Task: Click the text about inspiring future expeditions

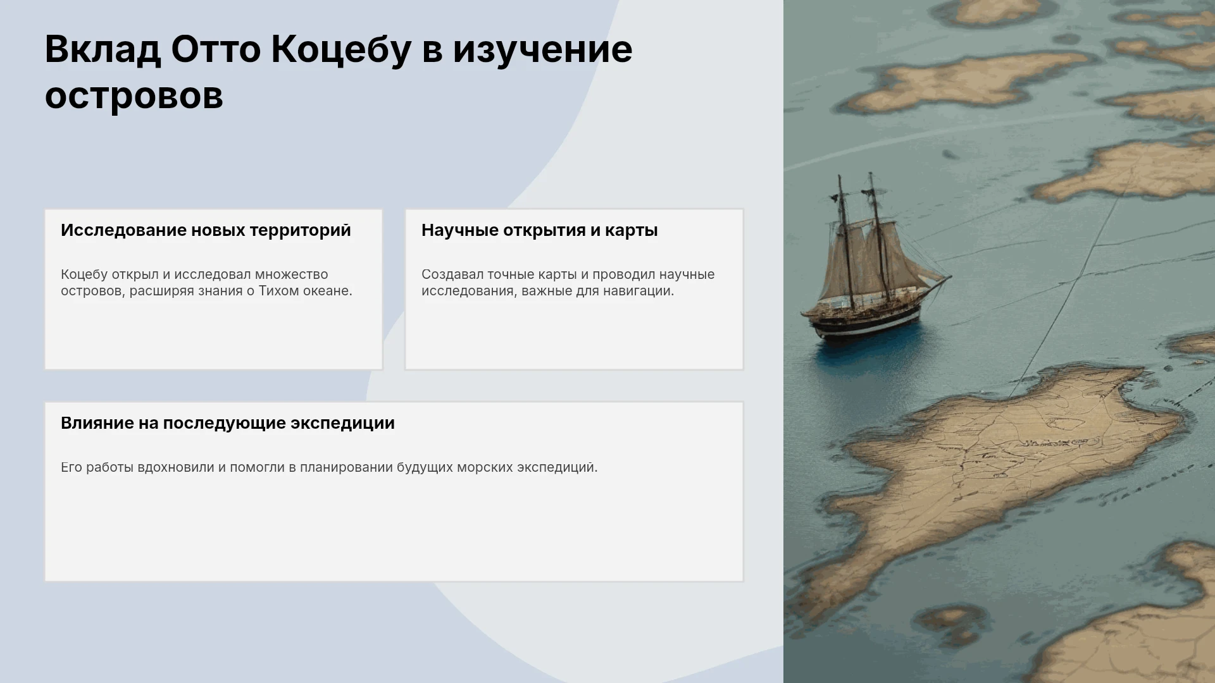Action: 329,467
